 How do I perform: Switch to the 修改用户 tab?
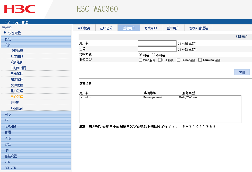coord(151,28)
